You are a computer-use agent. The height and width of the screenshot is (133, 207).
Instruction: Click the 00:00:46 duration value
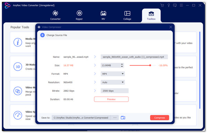point(68,99)
